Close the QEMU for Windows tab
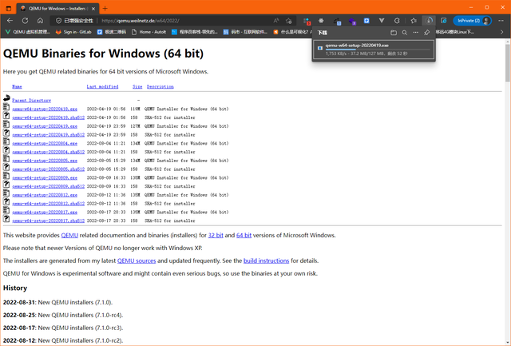The height and width of the screenshot is (346, 511). [93, 9]
